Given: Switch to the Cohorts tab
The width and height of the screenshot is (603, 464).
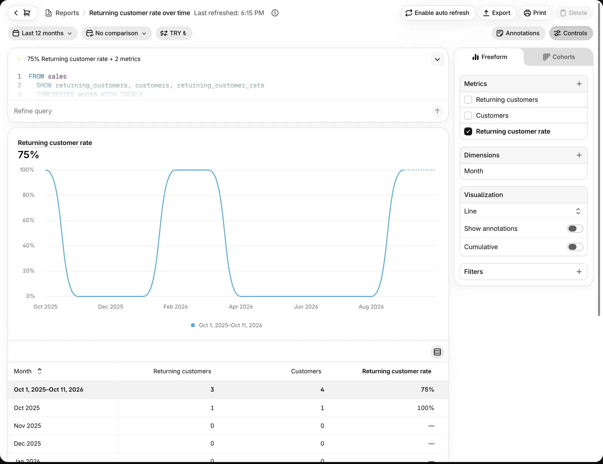Looking at the screenshot, I should pyautogui.click(x=559, y=57).
